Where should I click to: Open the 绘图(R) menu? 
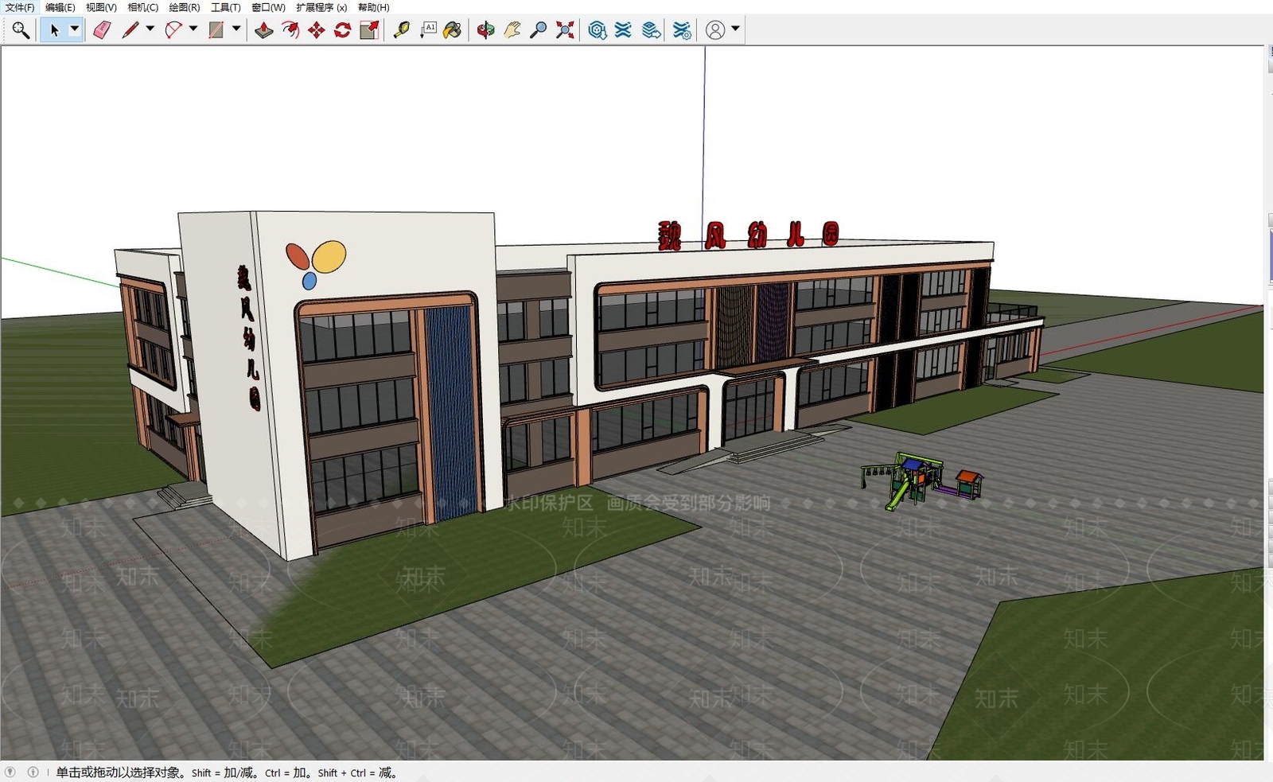click(x=185, y=7)
